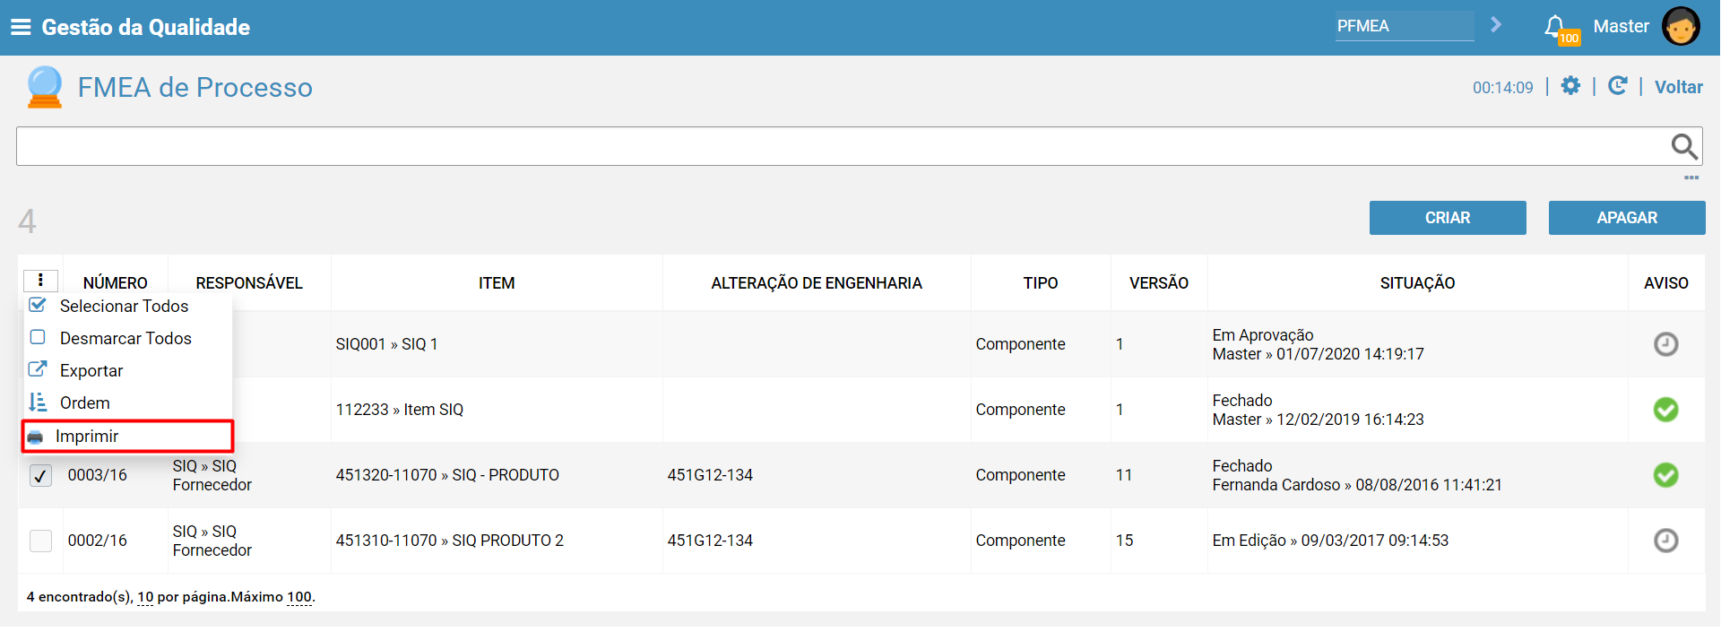Choose Selecionar Todos from the menu
The image size is (1721, 632).
tap(125, 307)
